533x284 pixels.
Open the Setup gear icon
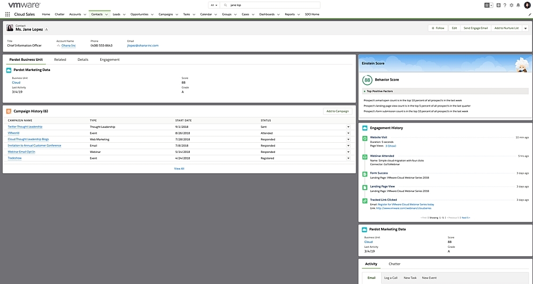click(x=512, y=5)
